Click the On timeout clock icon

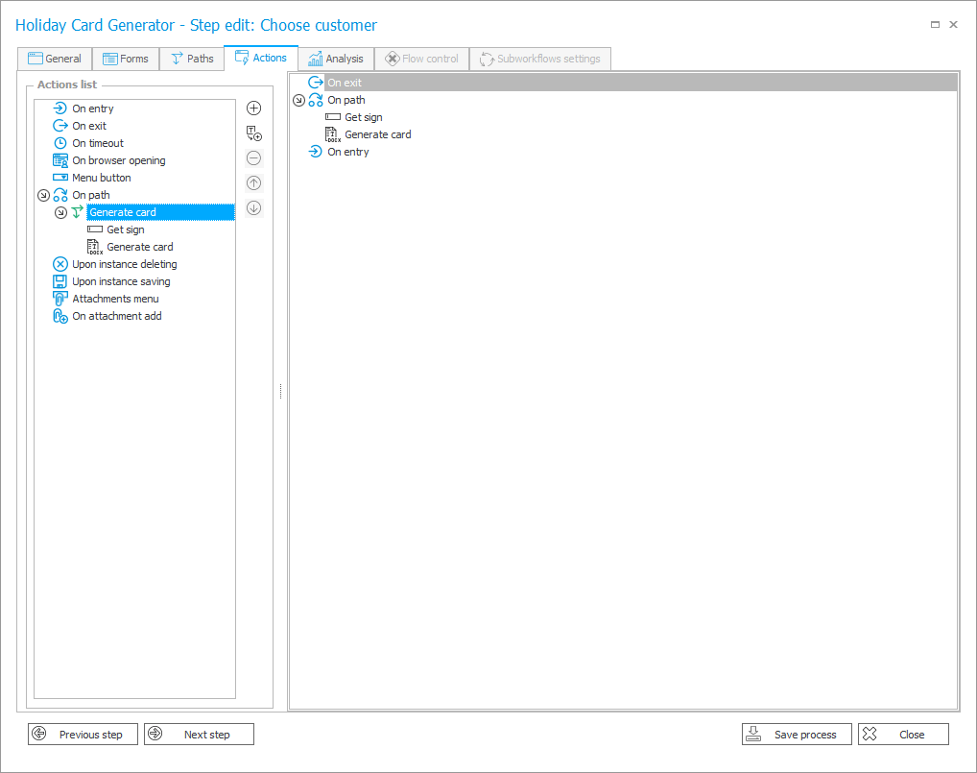coord(60,143)
